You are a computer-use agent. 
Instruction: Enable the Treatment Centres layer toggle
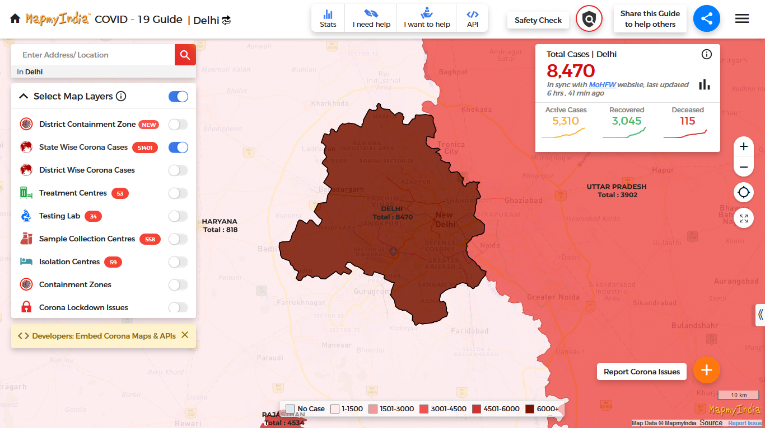click(x=178, y=193)
